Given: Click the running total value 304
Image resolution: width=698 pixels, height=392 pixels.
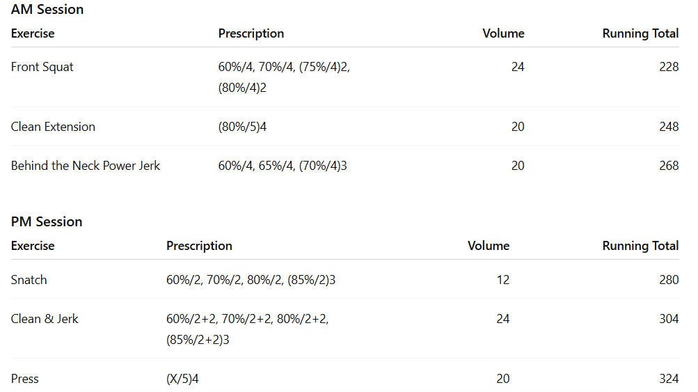Looking at the screenshot, I should 669,319.
